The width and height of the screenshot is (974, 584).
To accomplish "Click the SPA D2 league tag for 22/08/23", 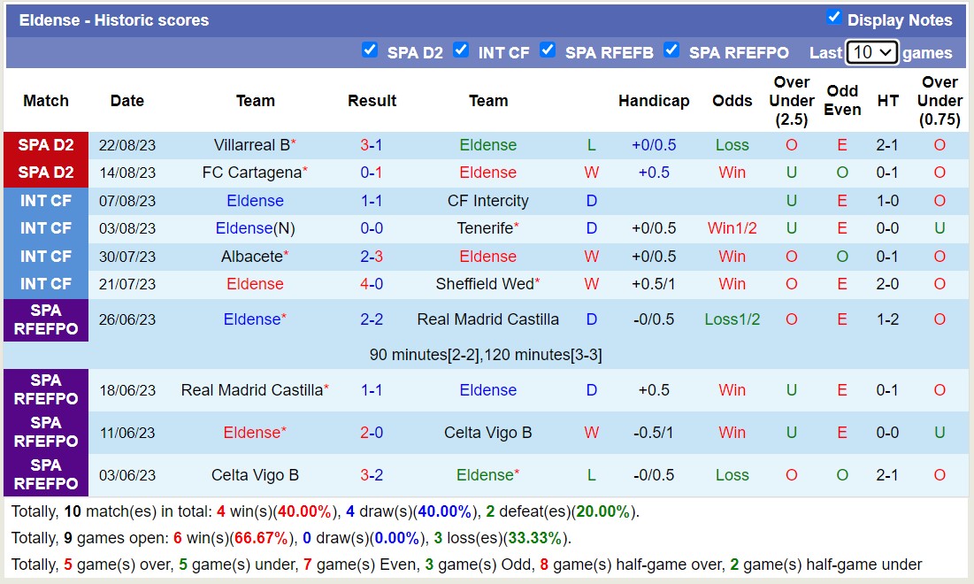I will click(x=46, y=145).
